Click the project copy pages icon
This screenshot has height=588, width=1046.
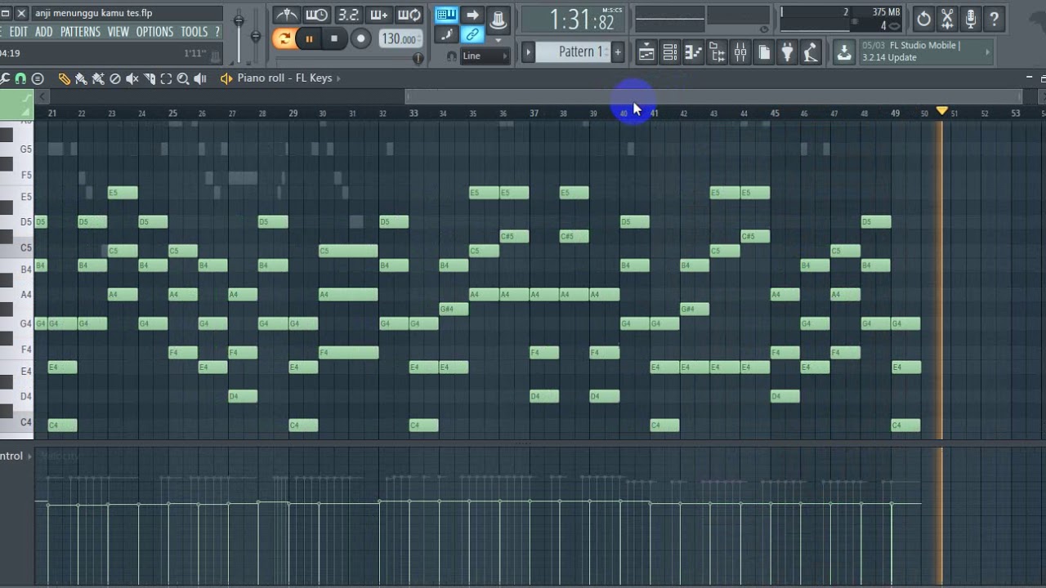pos(764,54)
